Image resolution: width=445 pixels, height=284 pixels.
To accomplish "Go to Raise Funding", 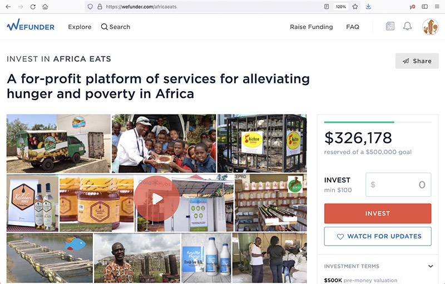I will pos(311,27).
